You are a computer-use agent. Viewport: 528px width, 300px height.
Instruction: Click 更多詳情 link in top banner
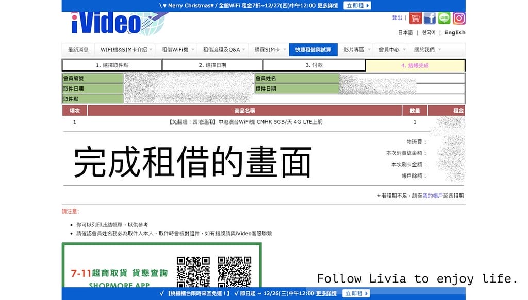tap(327, 5)
